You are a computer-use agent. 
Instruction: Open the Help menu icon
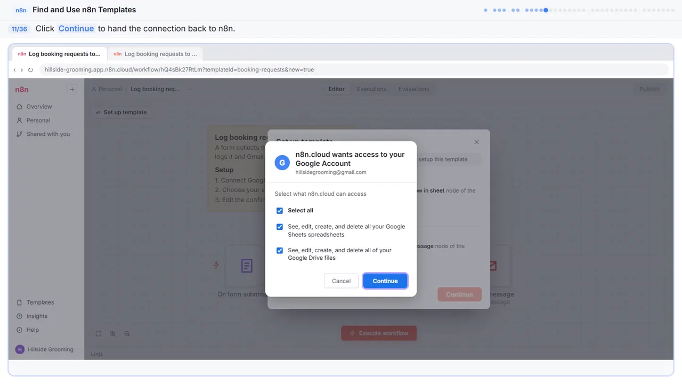(x=20, y=330)
